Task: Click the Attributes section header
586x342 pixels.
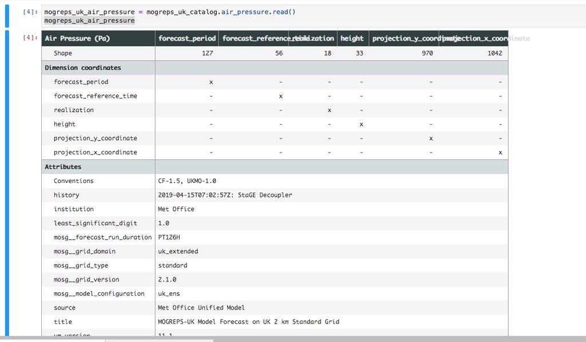Action: pyautogui.click(x=63, y=167)
